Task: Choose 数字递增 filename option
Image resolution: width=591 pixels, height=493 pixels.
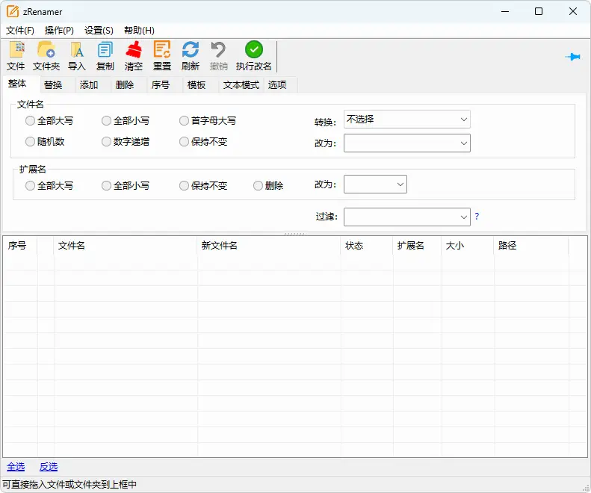Action: (107, 142)
